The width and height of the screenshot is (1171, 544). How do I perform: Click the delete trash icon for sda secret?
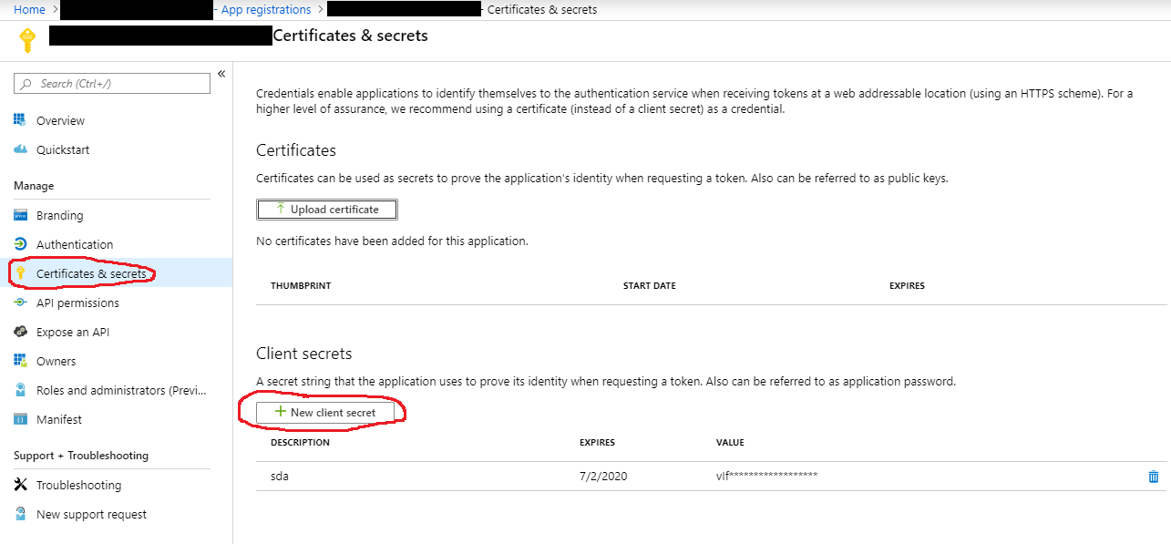(x=1154, y=477)
